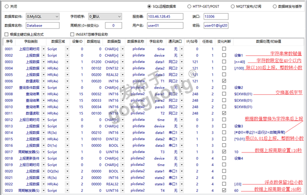Open 数据区域 dropdown in row 0014
Image resolution: width=307 pixels, height=195 pixels.
click(68, 133)
